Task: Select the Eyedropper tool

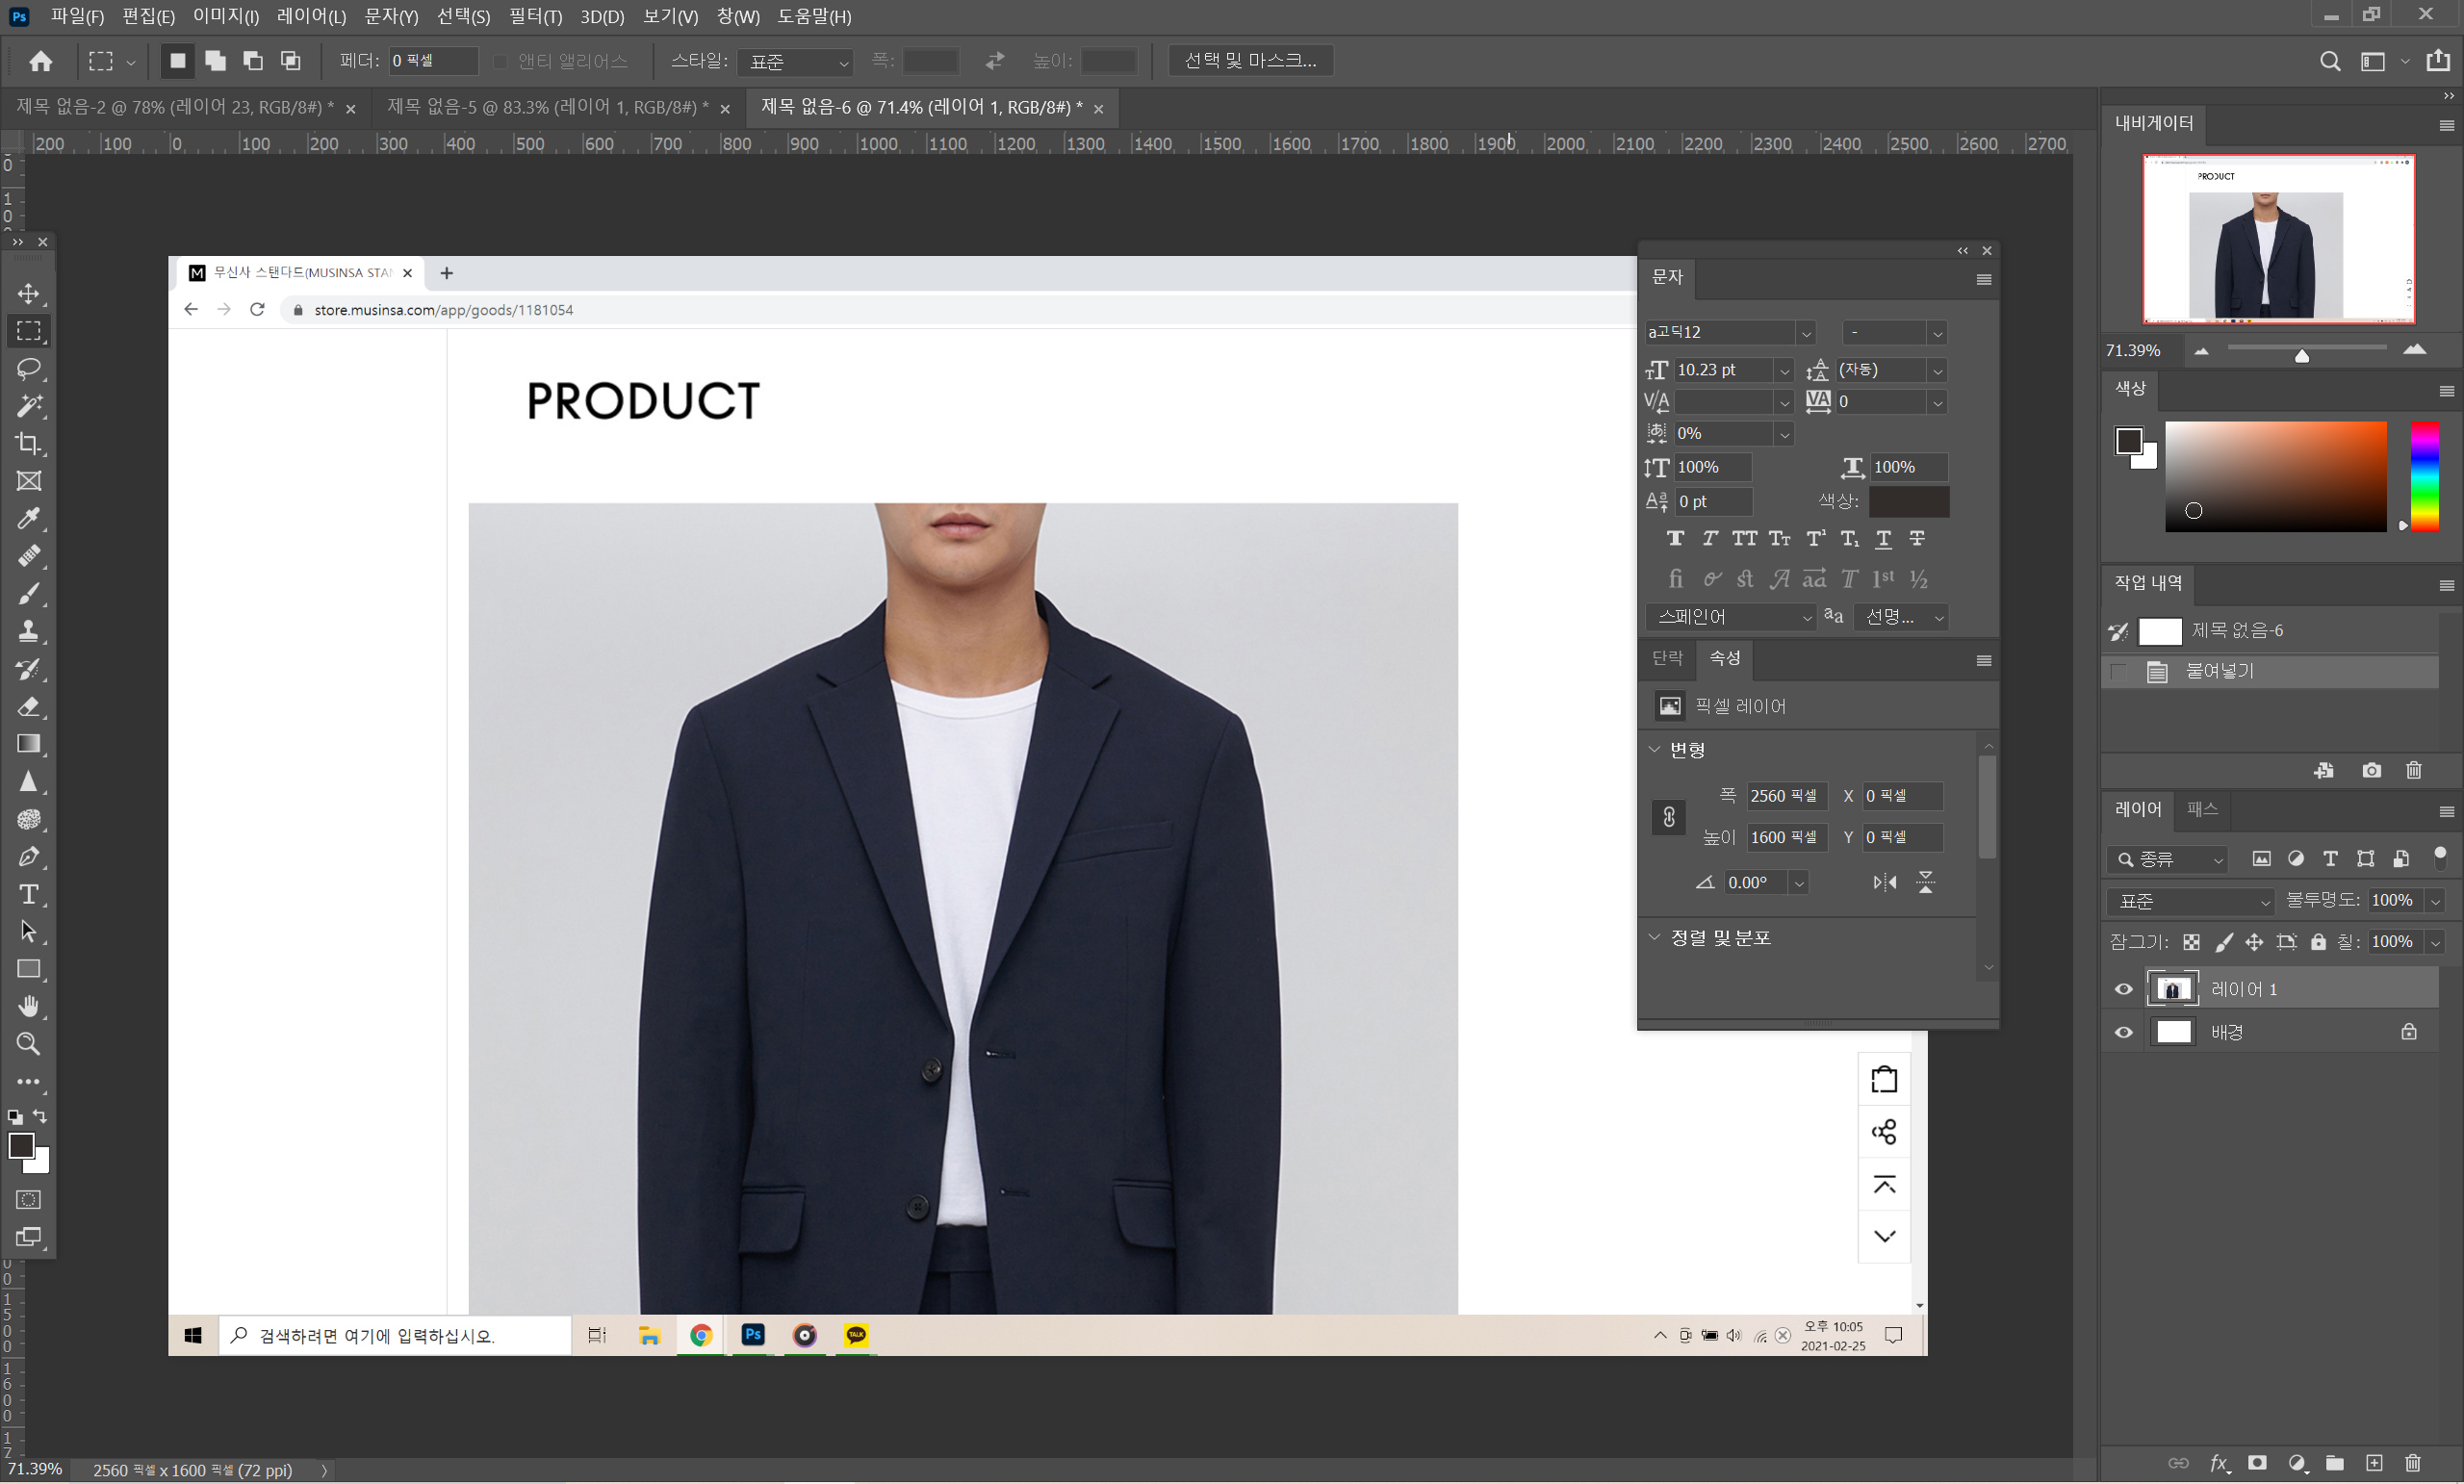Action: point(28,518)
